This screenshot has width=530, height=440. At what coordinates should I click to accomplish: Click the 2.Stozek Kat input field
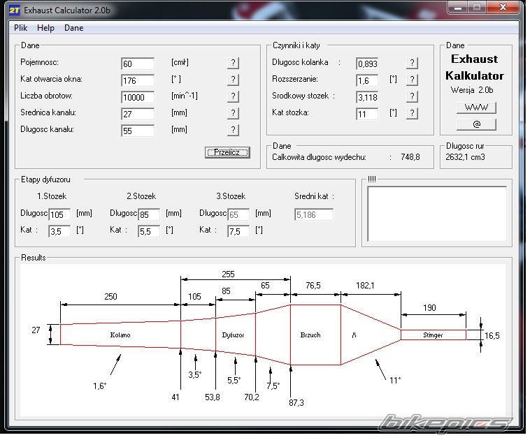click(148, 231)
